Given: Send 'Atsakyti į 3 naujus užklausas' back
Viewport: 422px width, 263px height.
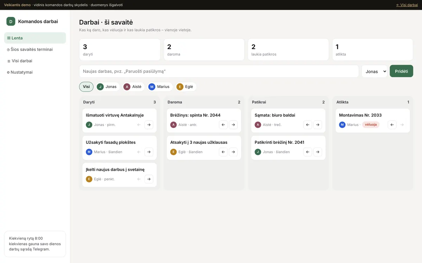Looking at the screenshot, I should pos(223,152).
